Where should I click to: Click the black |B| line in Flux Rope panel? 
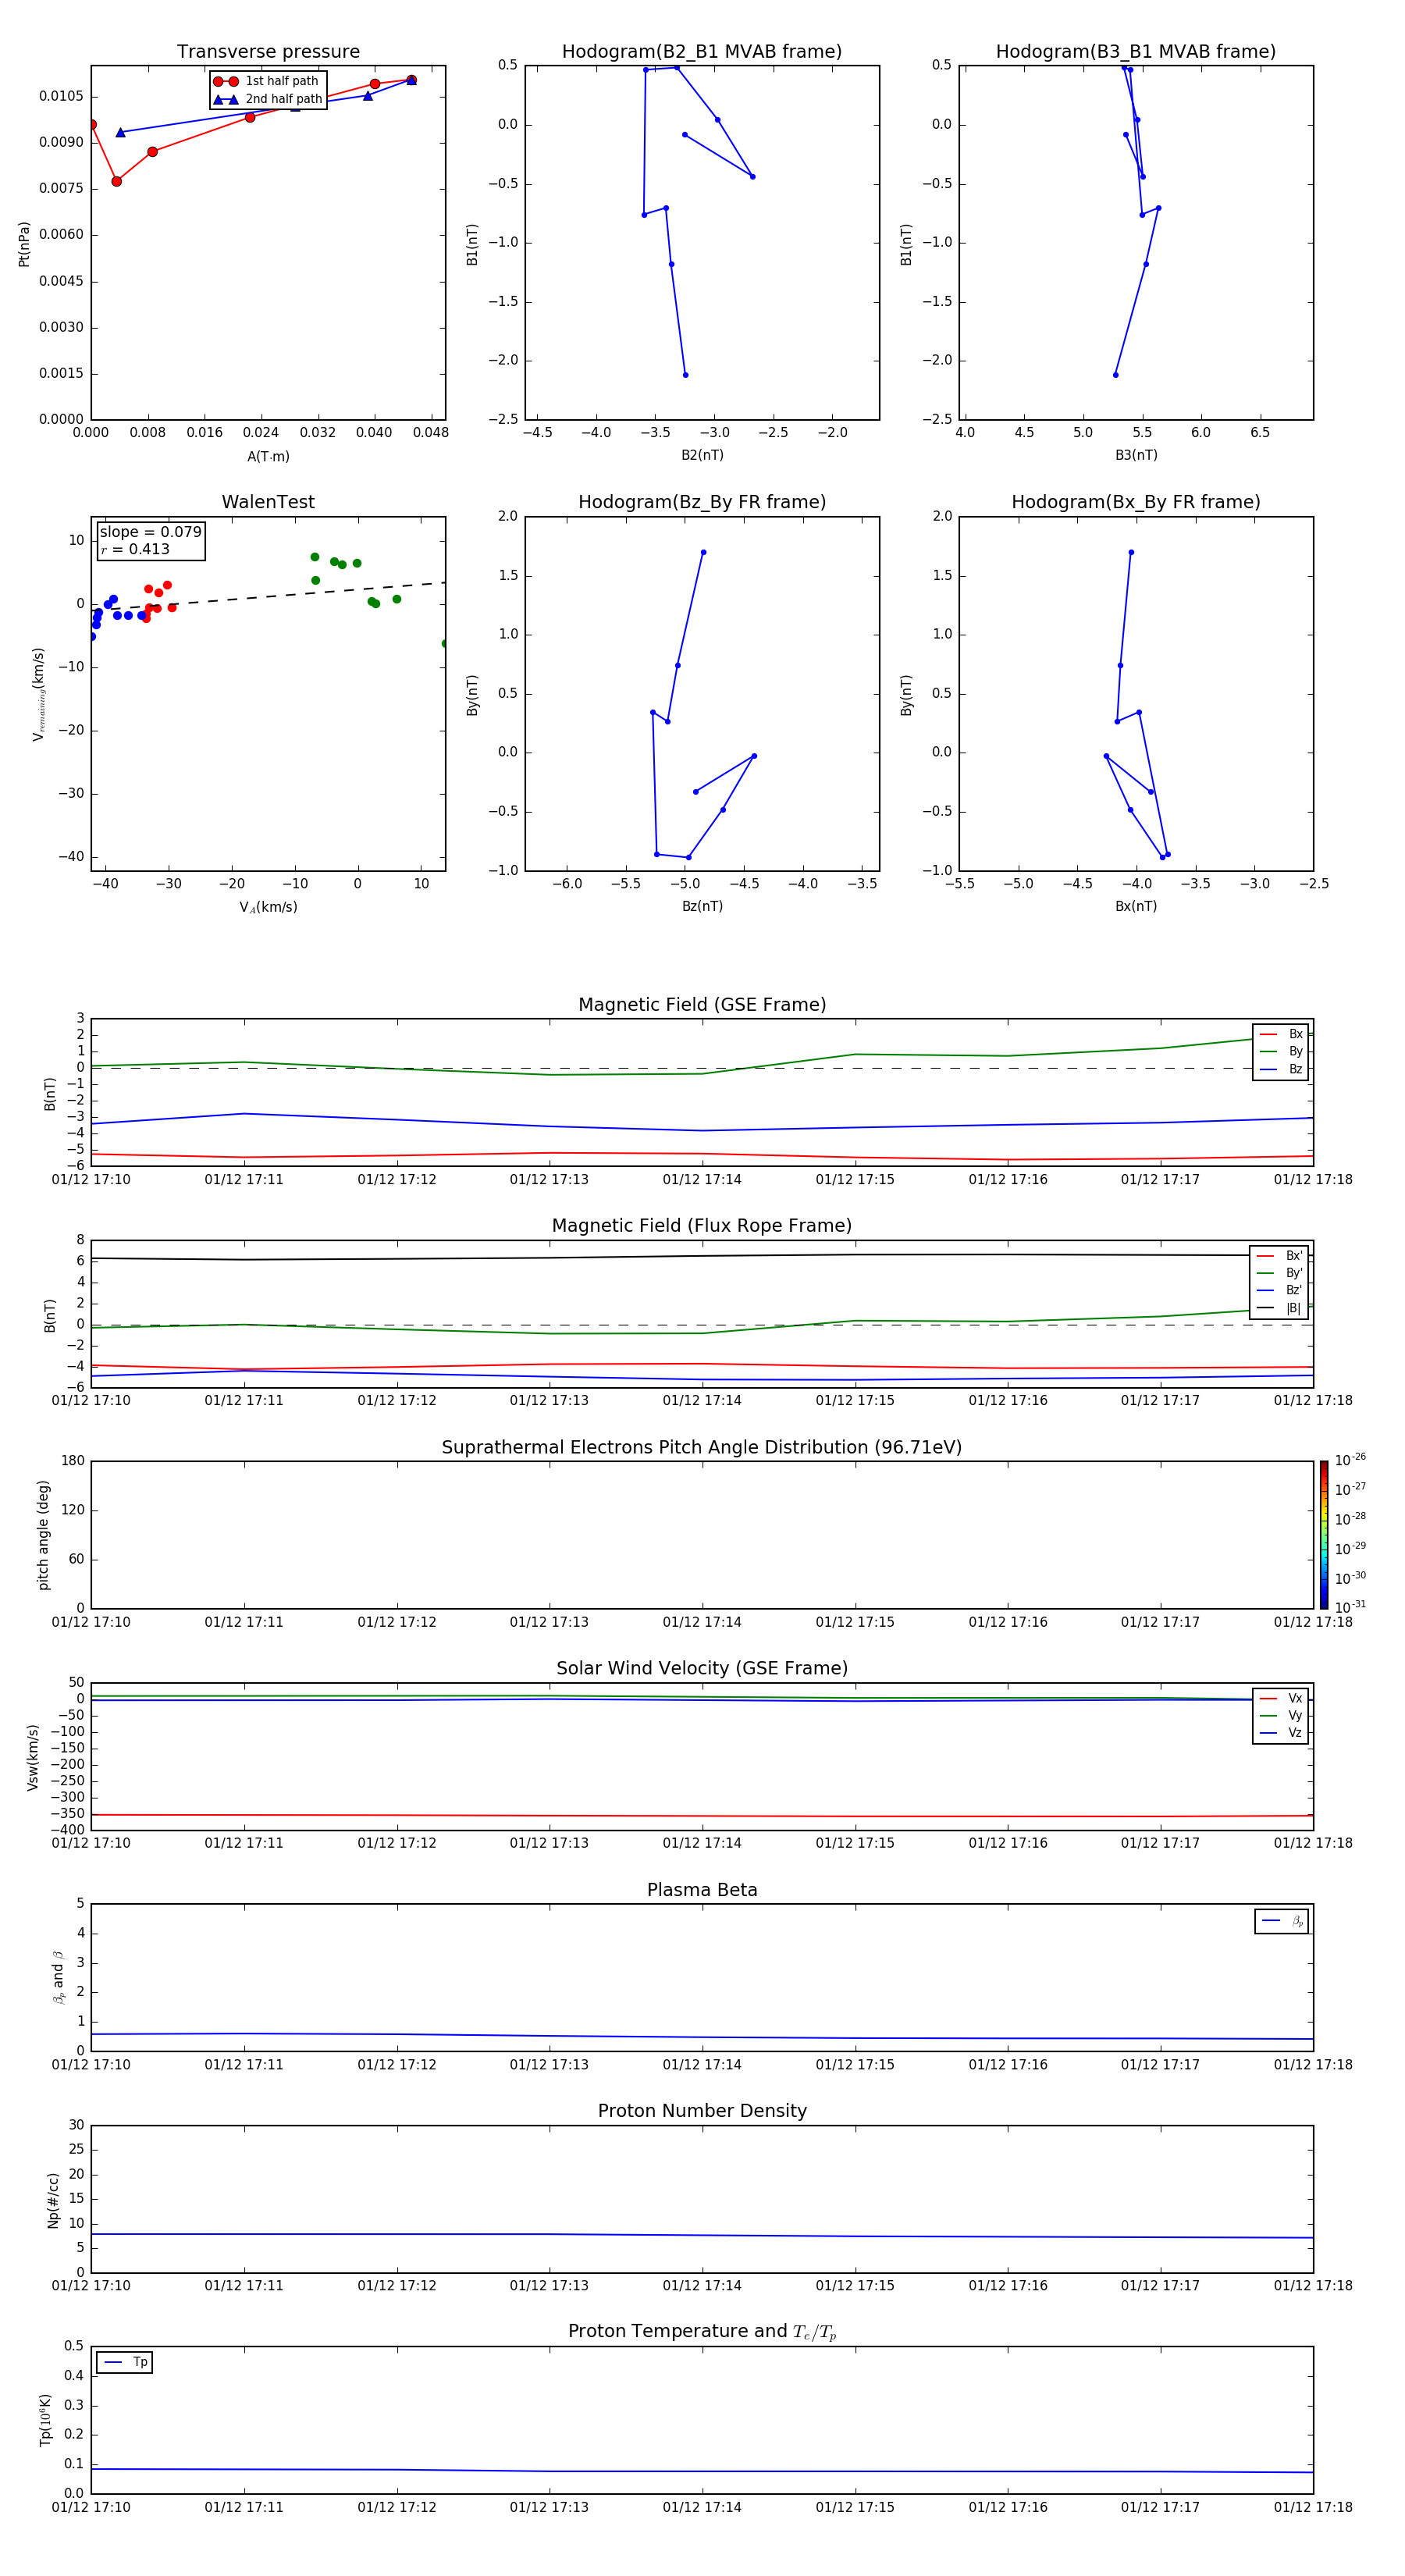(702, 1257)
